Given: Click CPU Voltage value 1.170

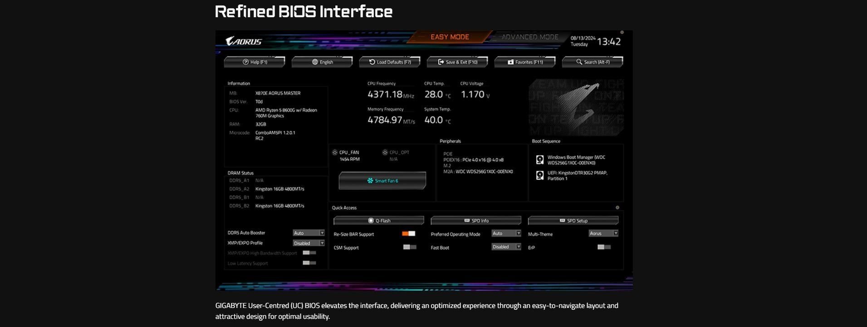Looking at the screenshot, I should coord(473,94).
